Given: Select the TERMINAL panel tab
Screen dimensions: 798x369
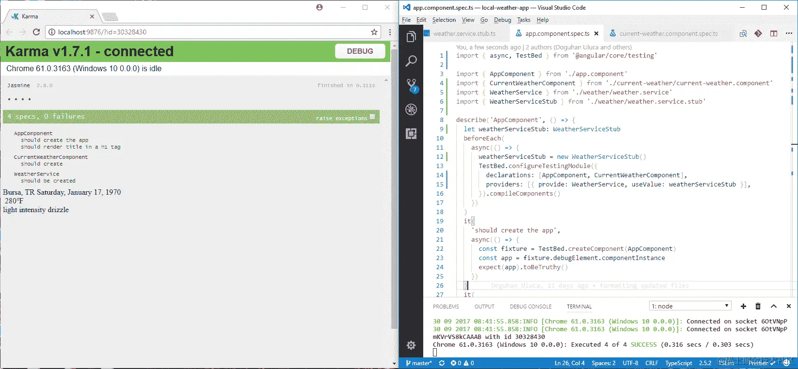Looking at the screenshot, I should [x=579, y=307].
